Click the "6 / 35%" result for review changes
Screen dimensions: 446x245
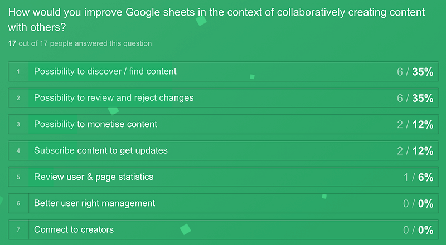click(x=415, y=98)
